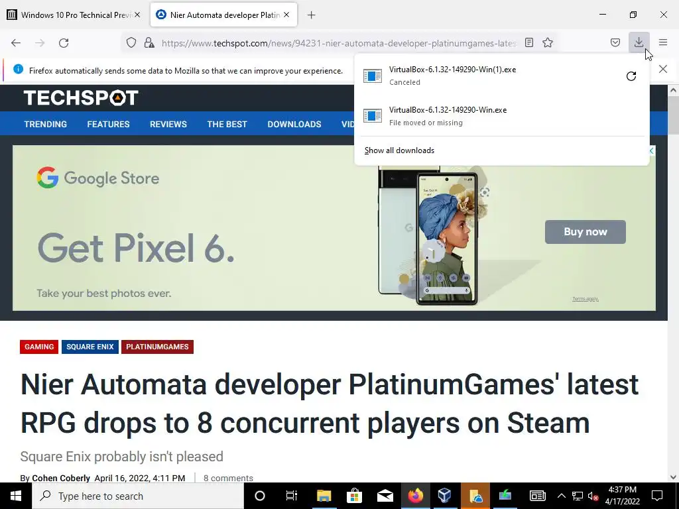
Task: Open the REVIEWS section
Action: point(168,124)
